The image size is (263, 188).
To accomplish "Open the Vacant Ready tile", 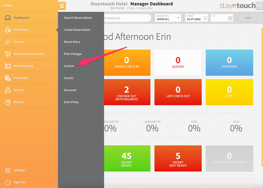I will (x=127, y=159).
